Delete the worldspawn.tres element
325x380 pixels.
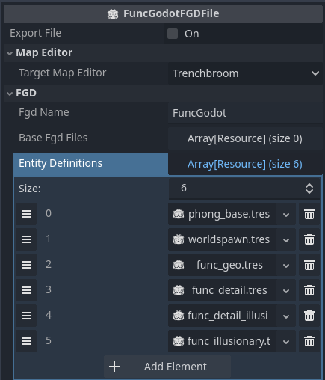309,239
